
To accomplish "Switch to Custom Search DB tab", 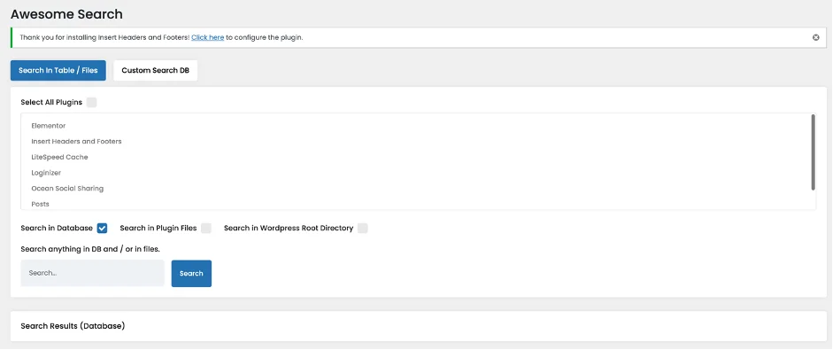I will click(155, 70).
